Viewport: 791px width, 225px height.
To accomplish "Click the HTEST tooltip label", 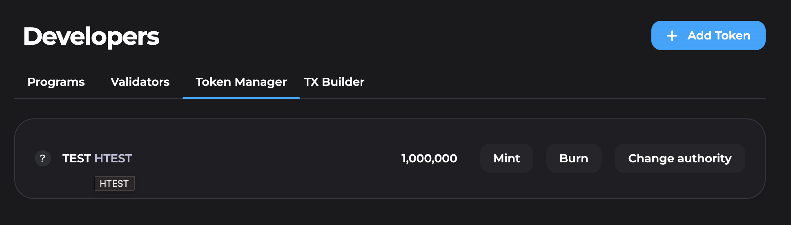I will click(114, 183).
